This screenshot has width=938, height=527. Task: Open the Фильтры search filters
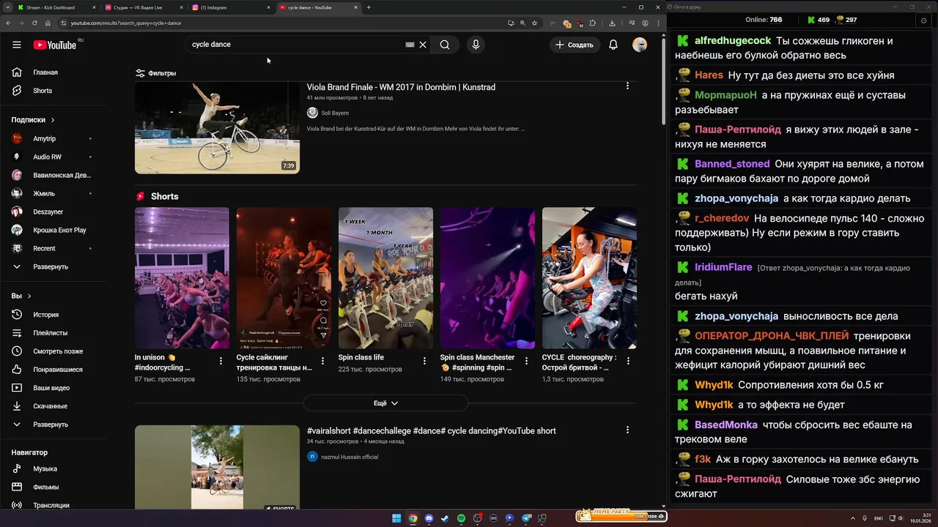click(x=155, y=73)
